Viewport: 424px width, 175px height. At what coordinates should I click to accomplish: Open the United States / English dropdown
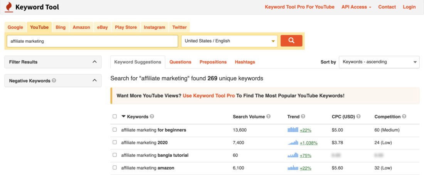pyautogui.click(x=229, y=41)
